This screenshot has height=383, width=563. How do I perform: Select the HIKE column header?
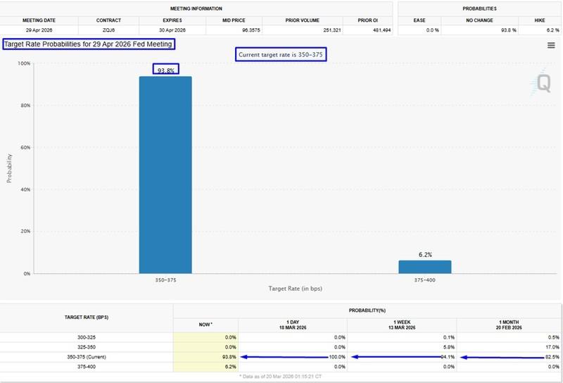[x=539, y=20]
